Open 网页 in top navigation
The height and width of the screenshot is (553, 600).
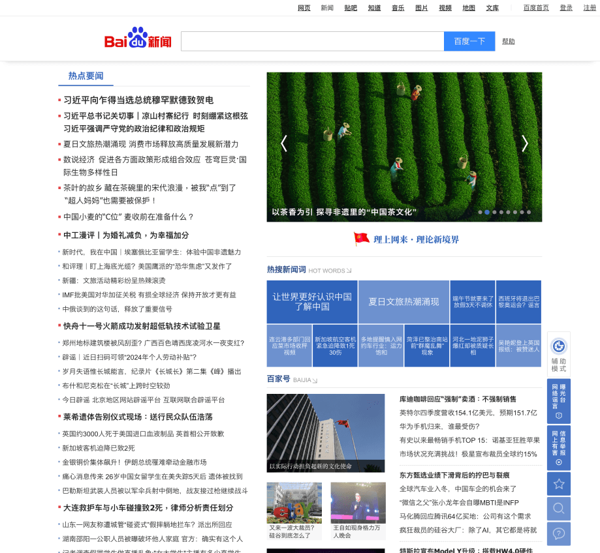(304, 8)
